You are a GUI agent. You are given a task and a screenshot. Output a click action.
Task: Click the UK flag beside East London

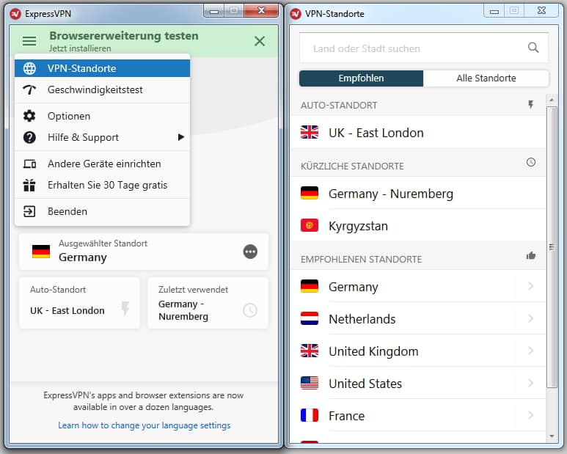(310, 132)
